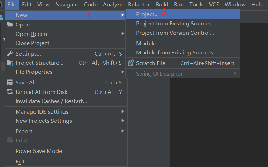Expand the Manage IDE Settings arrow

tap(123, 111)
